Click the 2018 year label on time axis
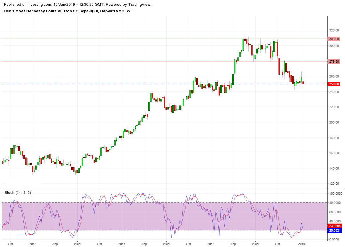Image resolution: width=345 pixels, height=247 pixels. [x=211, y=244]
